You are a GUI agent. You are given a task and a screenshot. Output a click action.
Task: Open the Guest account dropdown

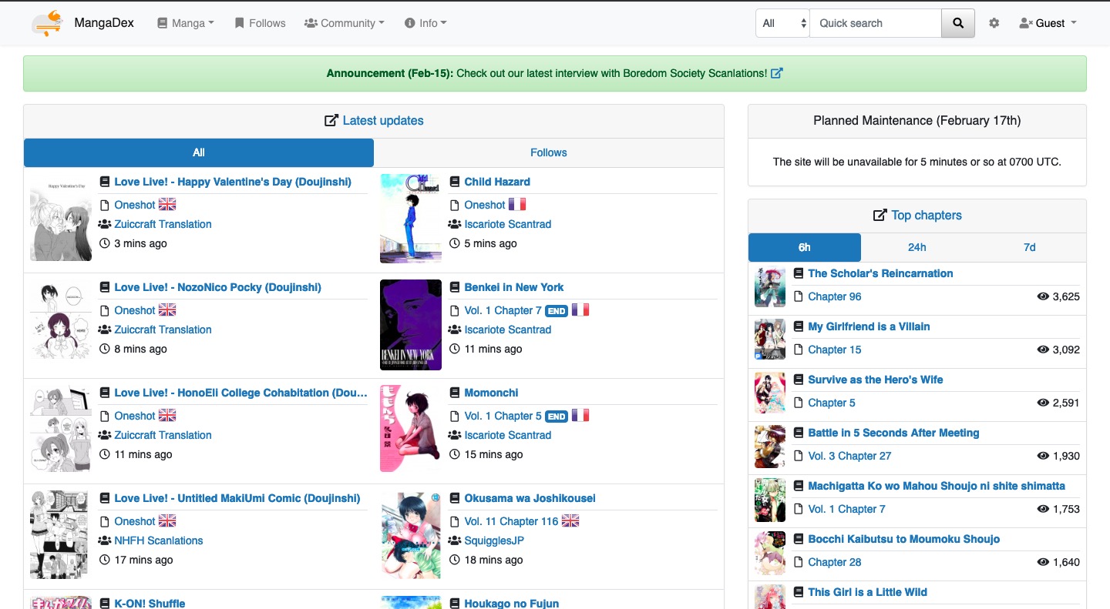[1048, 23]
